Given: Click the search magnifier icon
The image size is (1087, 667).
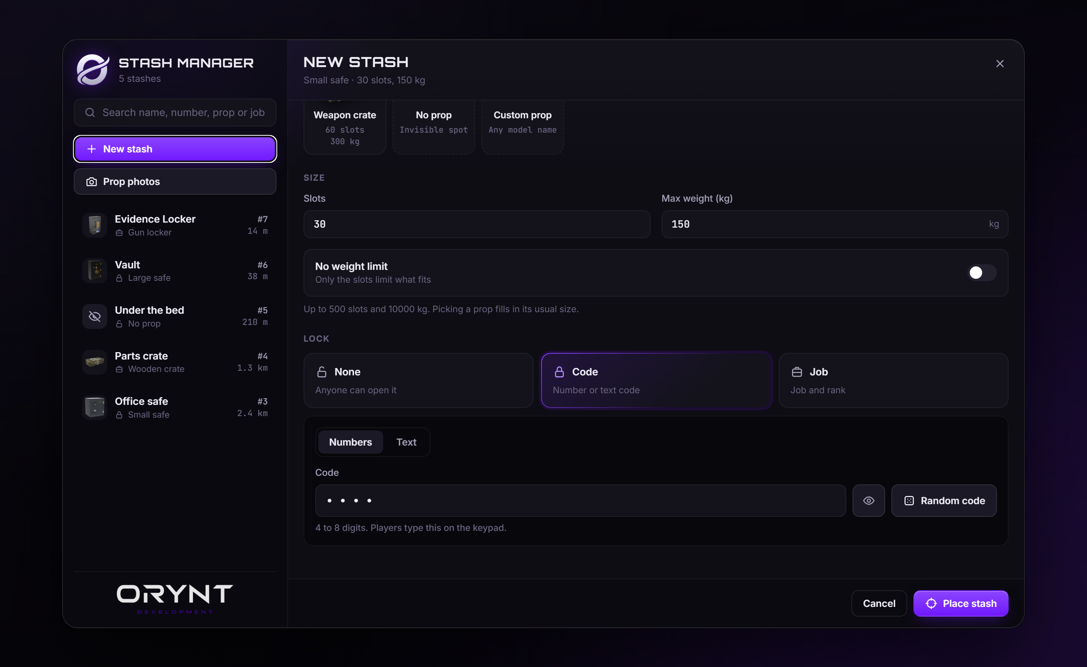Looking at the screenshot, I should [x=90, y=112].
